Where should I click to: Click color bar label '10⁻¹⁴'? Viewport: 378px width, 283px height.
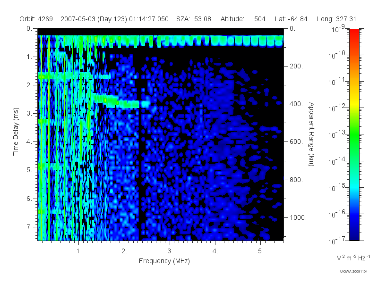click(337, 161)
